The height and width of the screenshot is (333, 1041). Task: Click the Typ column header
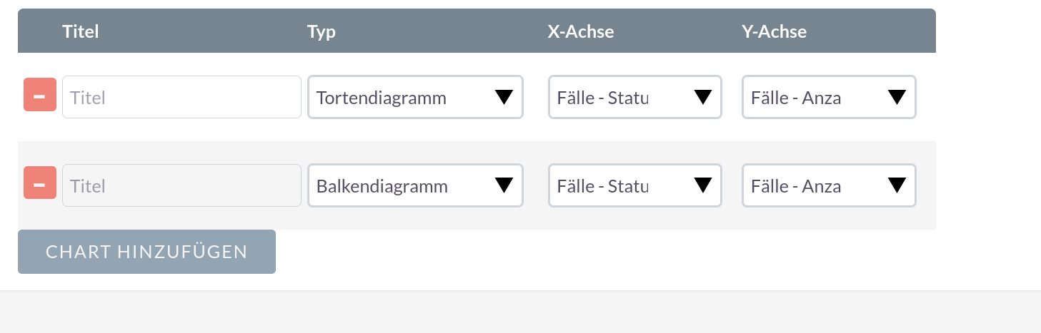tap(322, 31)
